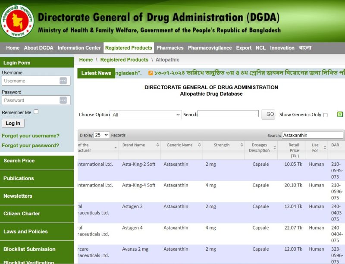345x264 pixels.
Task: Sort by Generic Name using sort arrows
Action: 199,145
